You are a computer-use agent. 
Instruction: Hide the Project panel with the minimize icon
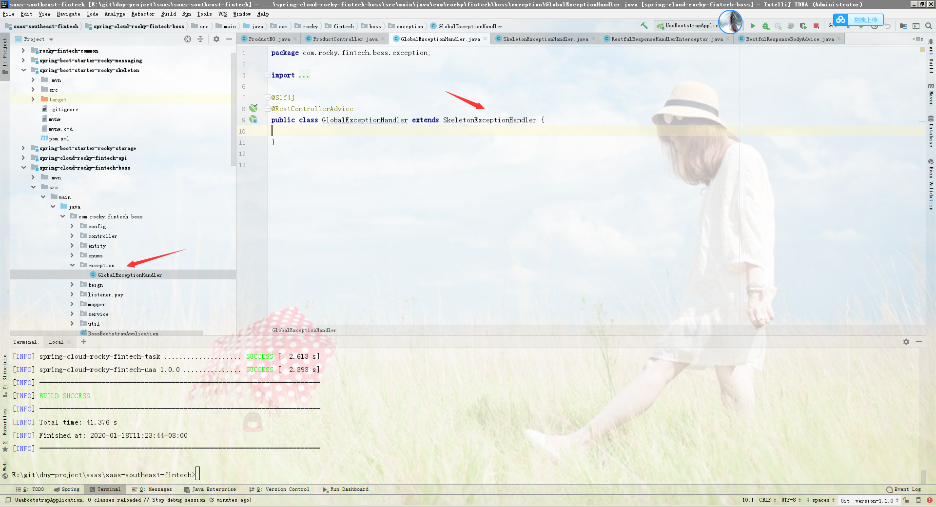click(229, 39)
